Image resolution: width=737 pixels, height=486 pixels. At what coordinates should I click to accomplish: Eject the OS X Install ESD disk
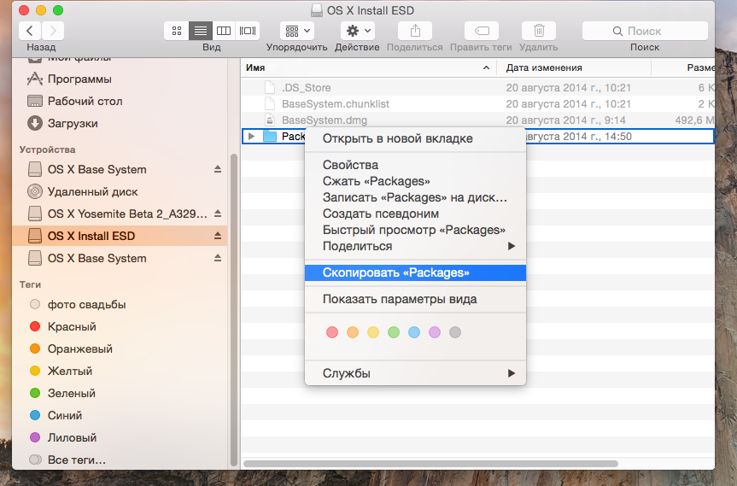pyautogui.click(x=217, y=236)
